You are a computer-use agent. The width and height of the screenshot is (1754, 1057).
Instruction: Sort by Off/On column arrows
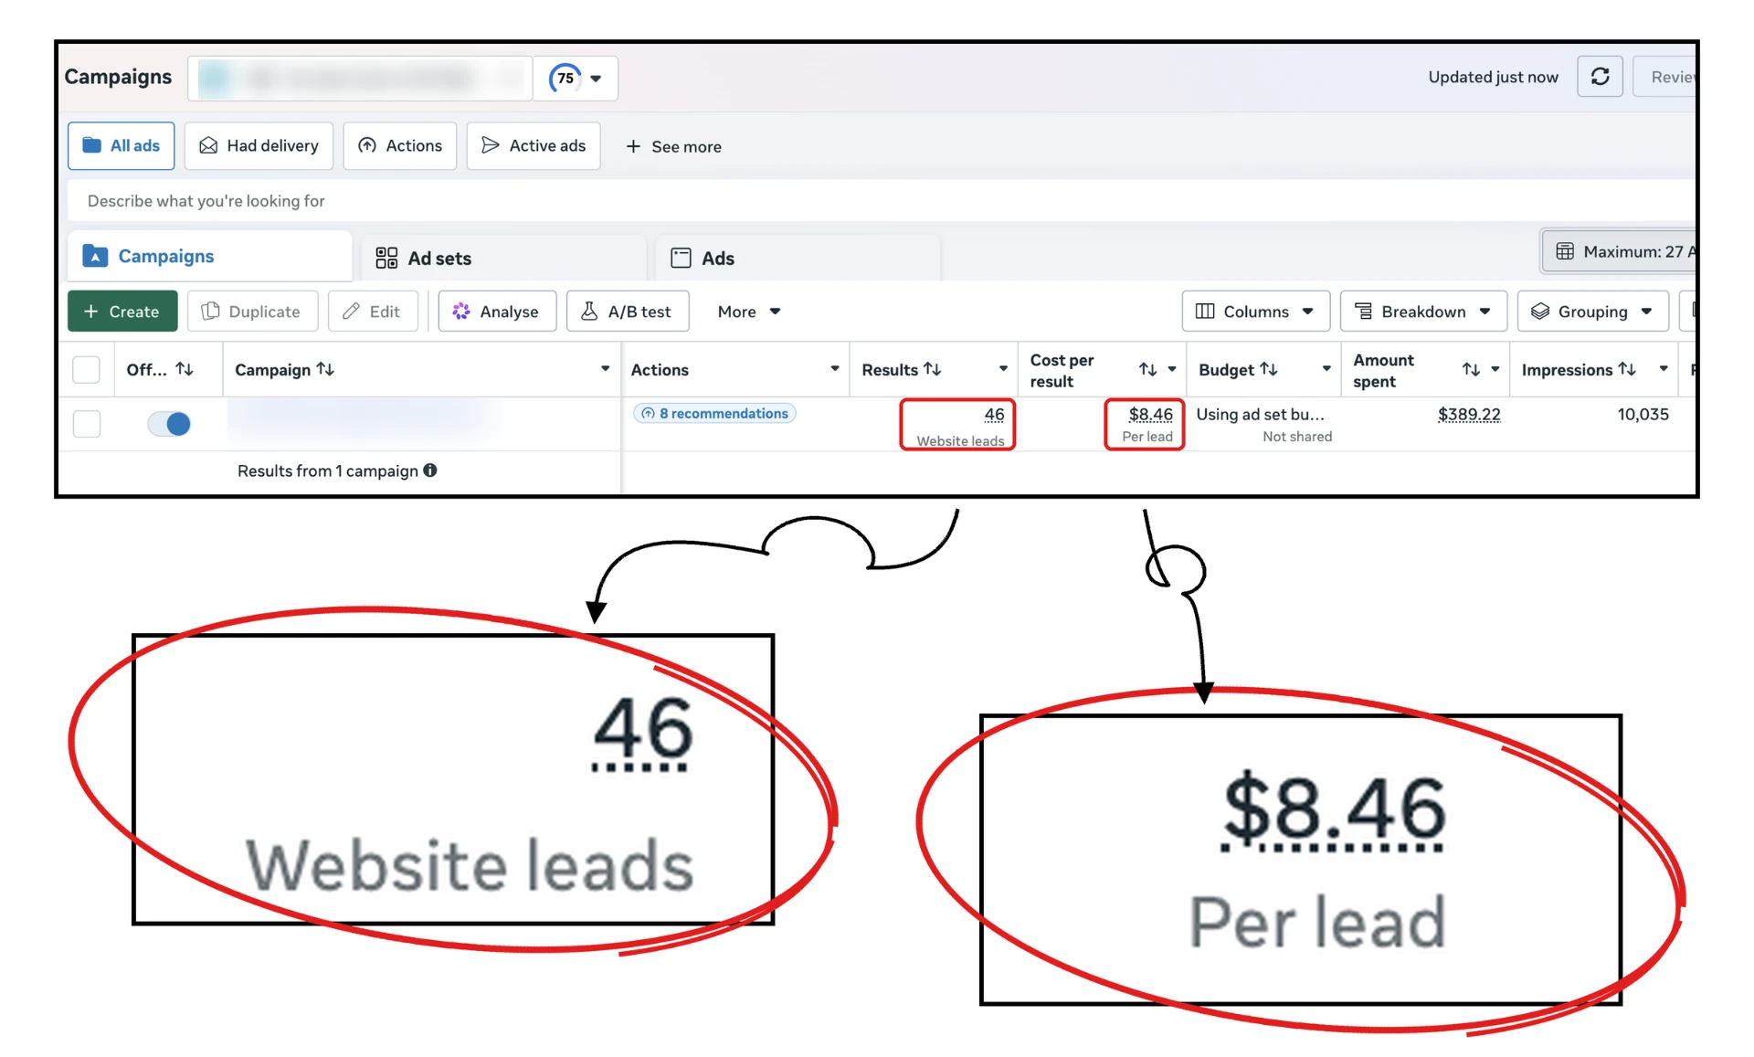[185, 369]
